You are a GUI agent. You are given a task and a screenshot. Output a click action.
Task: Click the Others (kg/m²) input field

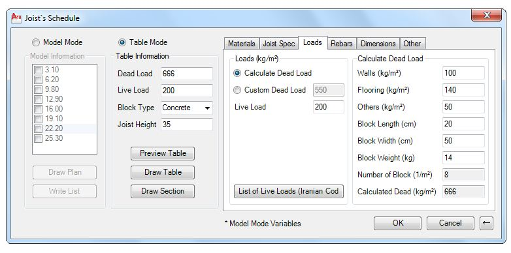[463, 107]
